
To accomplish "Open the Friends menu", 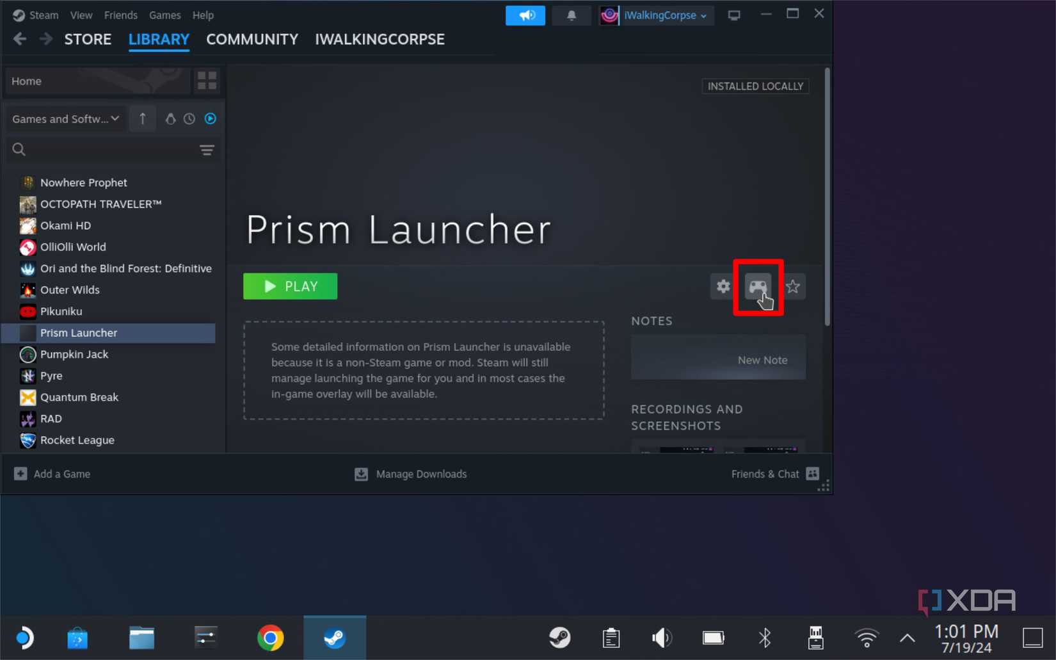I will pos(121,15).
